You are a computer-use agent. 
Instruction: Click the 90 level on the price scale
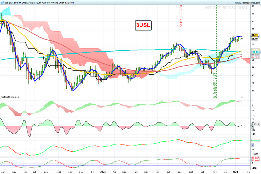click(253, 6)
